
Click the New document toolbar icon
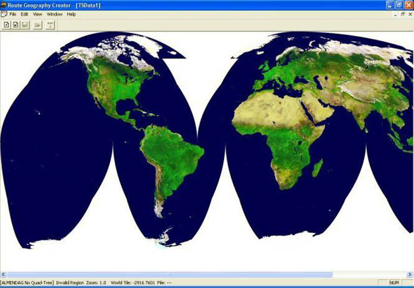pyautogui.click(x=6, y=24)
